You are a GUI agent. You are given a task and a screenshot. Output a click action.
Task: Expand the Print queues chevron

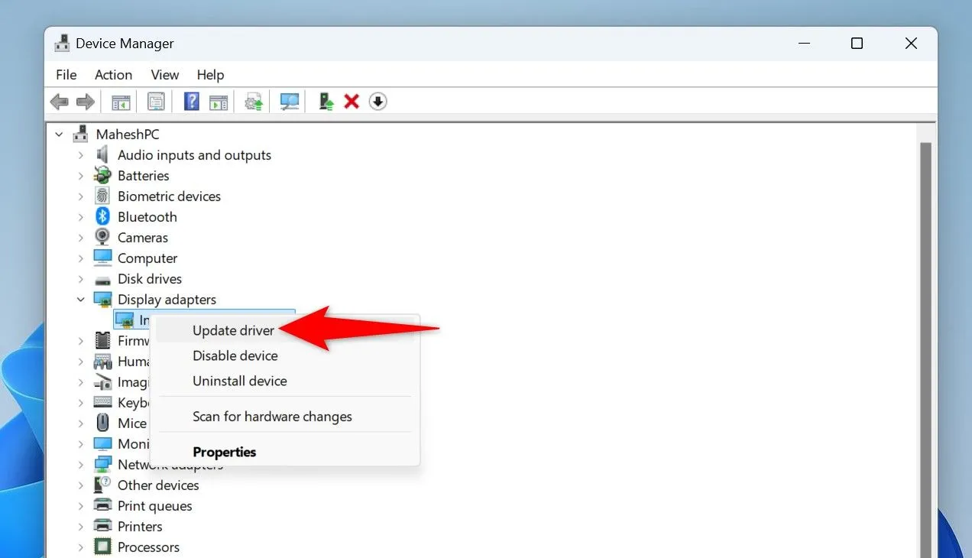(x=81, y=506)
